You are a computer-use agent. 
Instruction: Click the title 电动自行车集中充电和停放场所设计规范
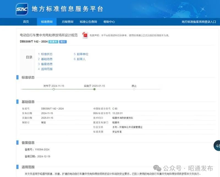click(x=49, y=35)
